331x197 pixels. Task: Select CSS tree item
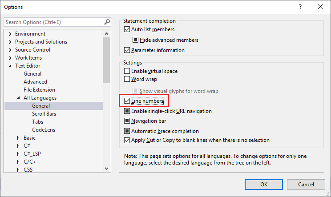(x=28, y=170)
